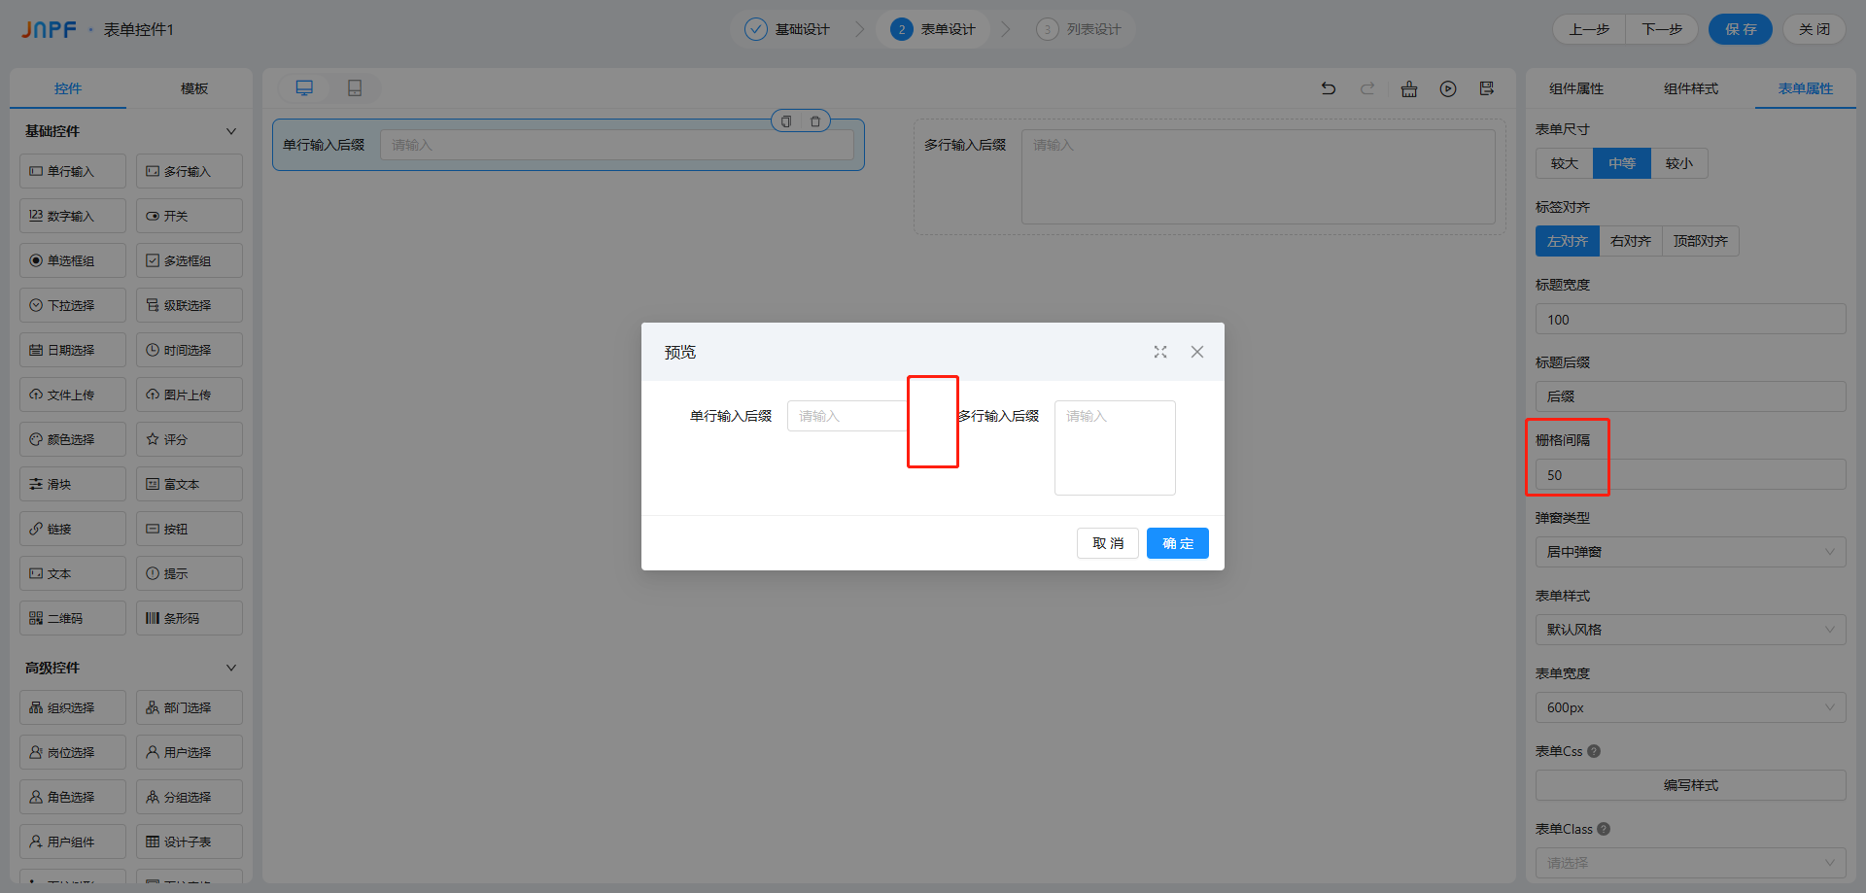The height and width of the screenshot is (893, 1866).
Task: Select the 多选框组 control
Action: [190, 260]
